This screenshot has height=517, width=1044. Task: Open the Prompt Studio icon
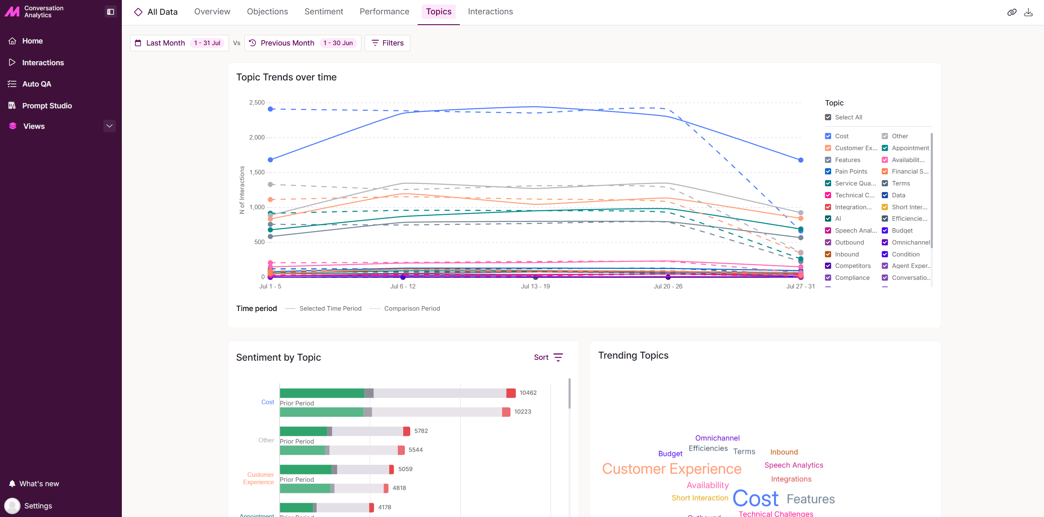[x=12, y=105]
